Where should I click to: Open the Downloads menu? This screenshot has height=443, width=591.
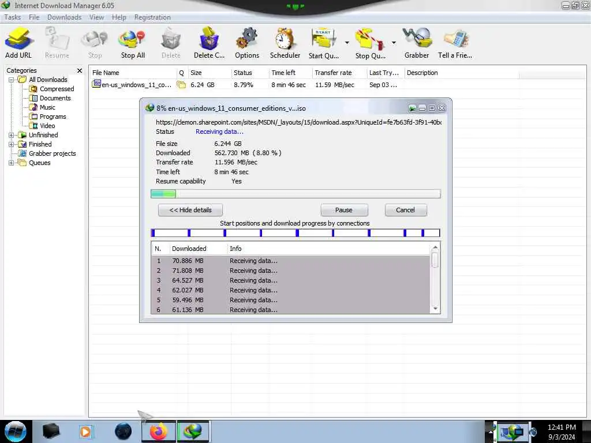pos(65,17)
